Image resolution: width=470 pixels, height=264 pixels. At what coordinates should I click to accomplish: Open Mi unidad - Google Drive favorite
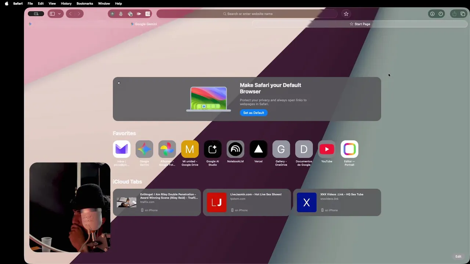pyautogui.click(x=190, y=149)
